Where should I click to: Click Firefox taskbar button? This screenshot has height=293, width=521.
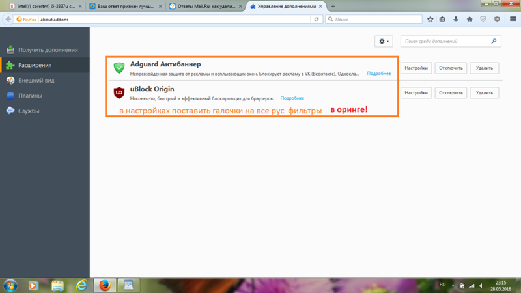point(105,286)
